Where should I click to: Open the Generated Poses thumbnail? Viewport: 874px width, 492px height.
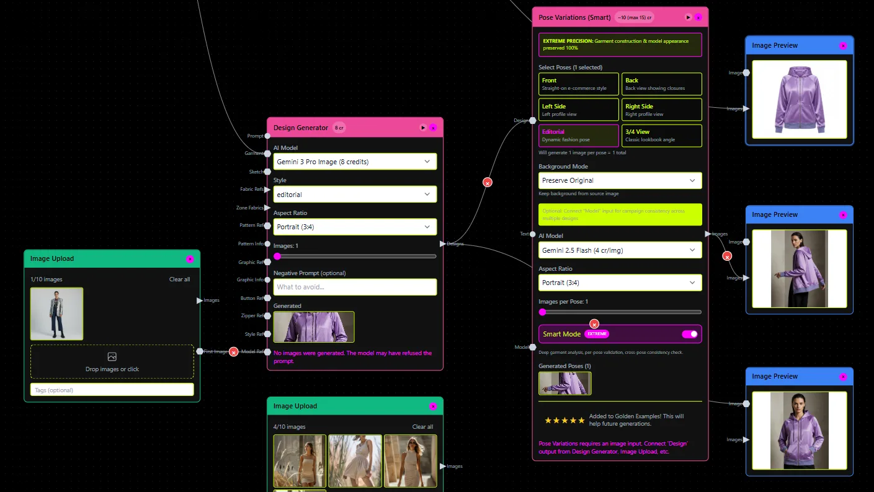[565, 383]
